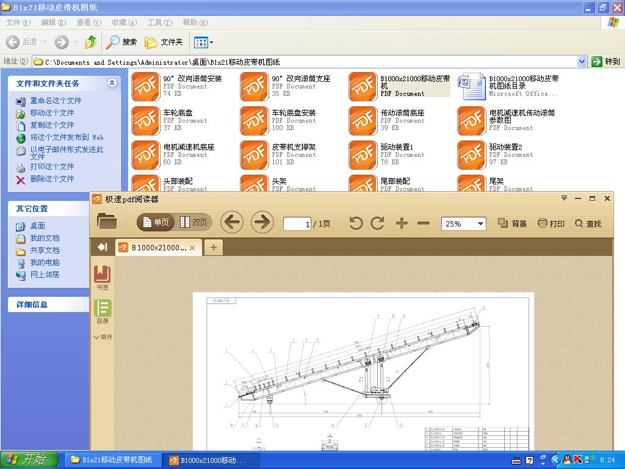
Task: Open 我的文档 under 其它位置
Action: pyautogui.click(x=45, y=238)
